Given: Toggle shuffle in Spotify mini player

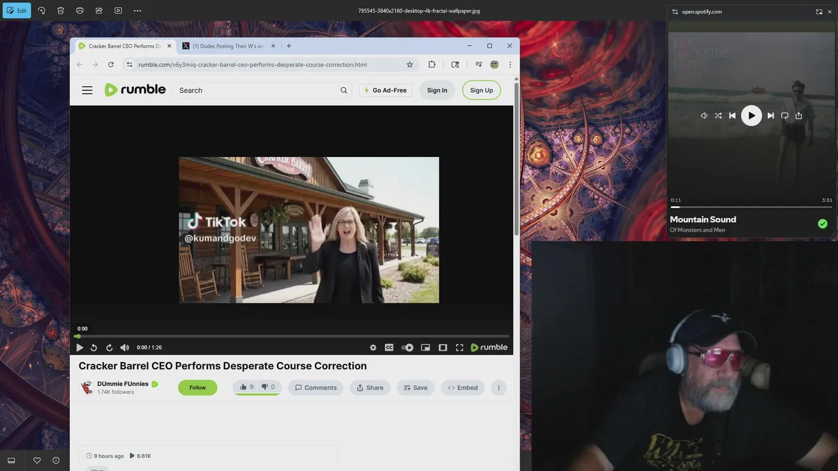Looking at the screenshot, I should point(718,116).
